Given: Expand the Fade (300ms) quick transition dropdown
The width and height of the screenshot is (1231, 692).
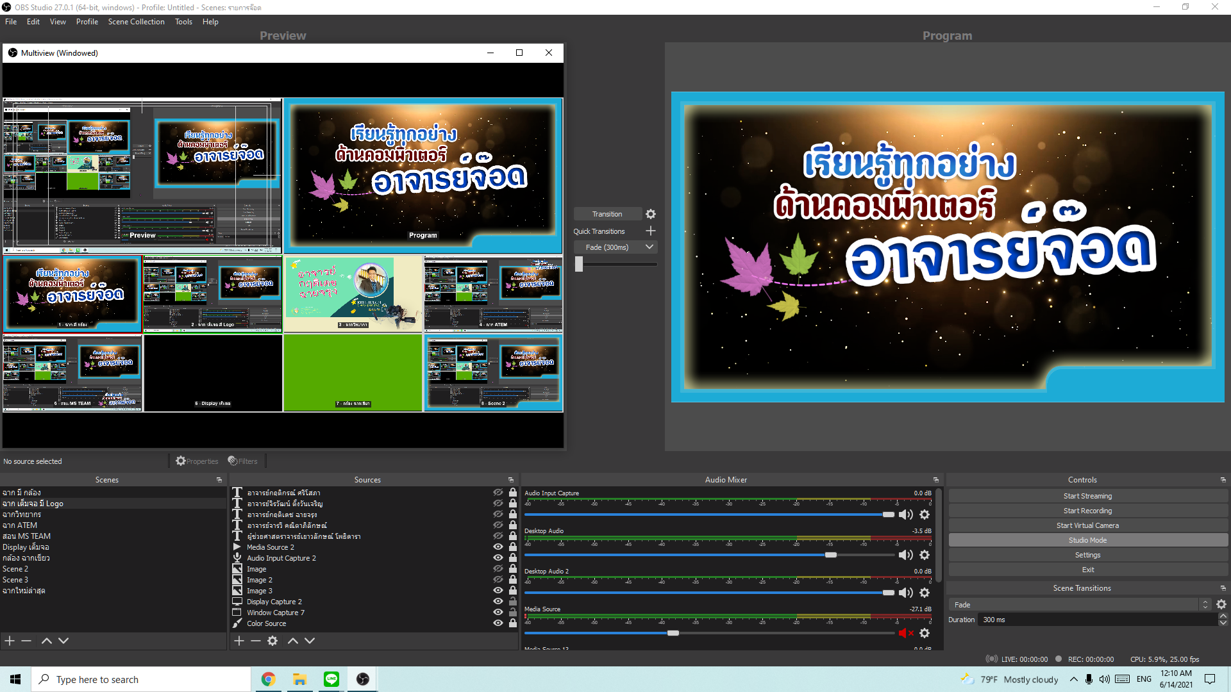Looking at the screenshot, I should [649, 247].
